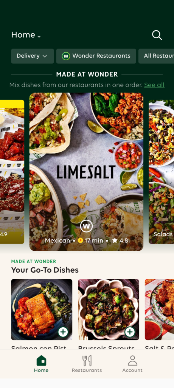View the Brussels Sprouts dish photo
This screenshot has width=174, height=388.
[109, 309]
